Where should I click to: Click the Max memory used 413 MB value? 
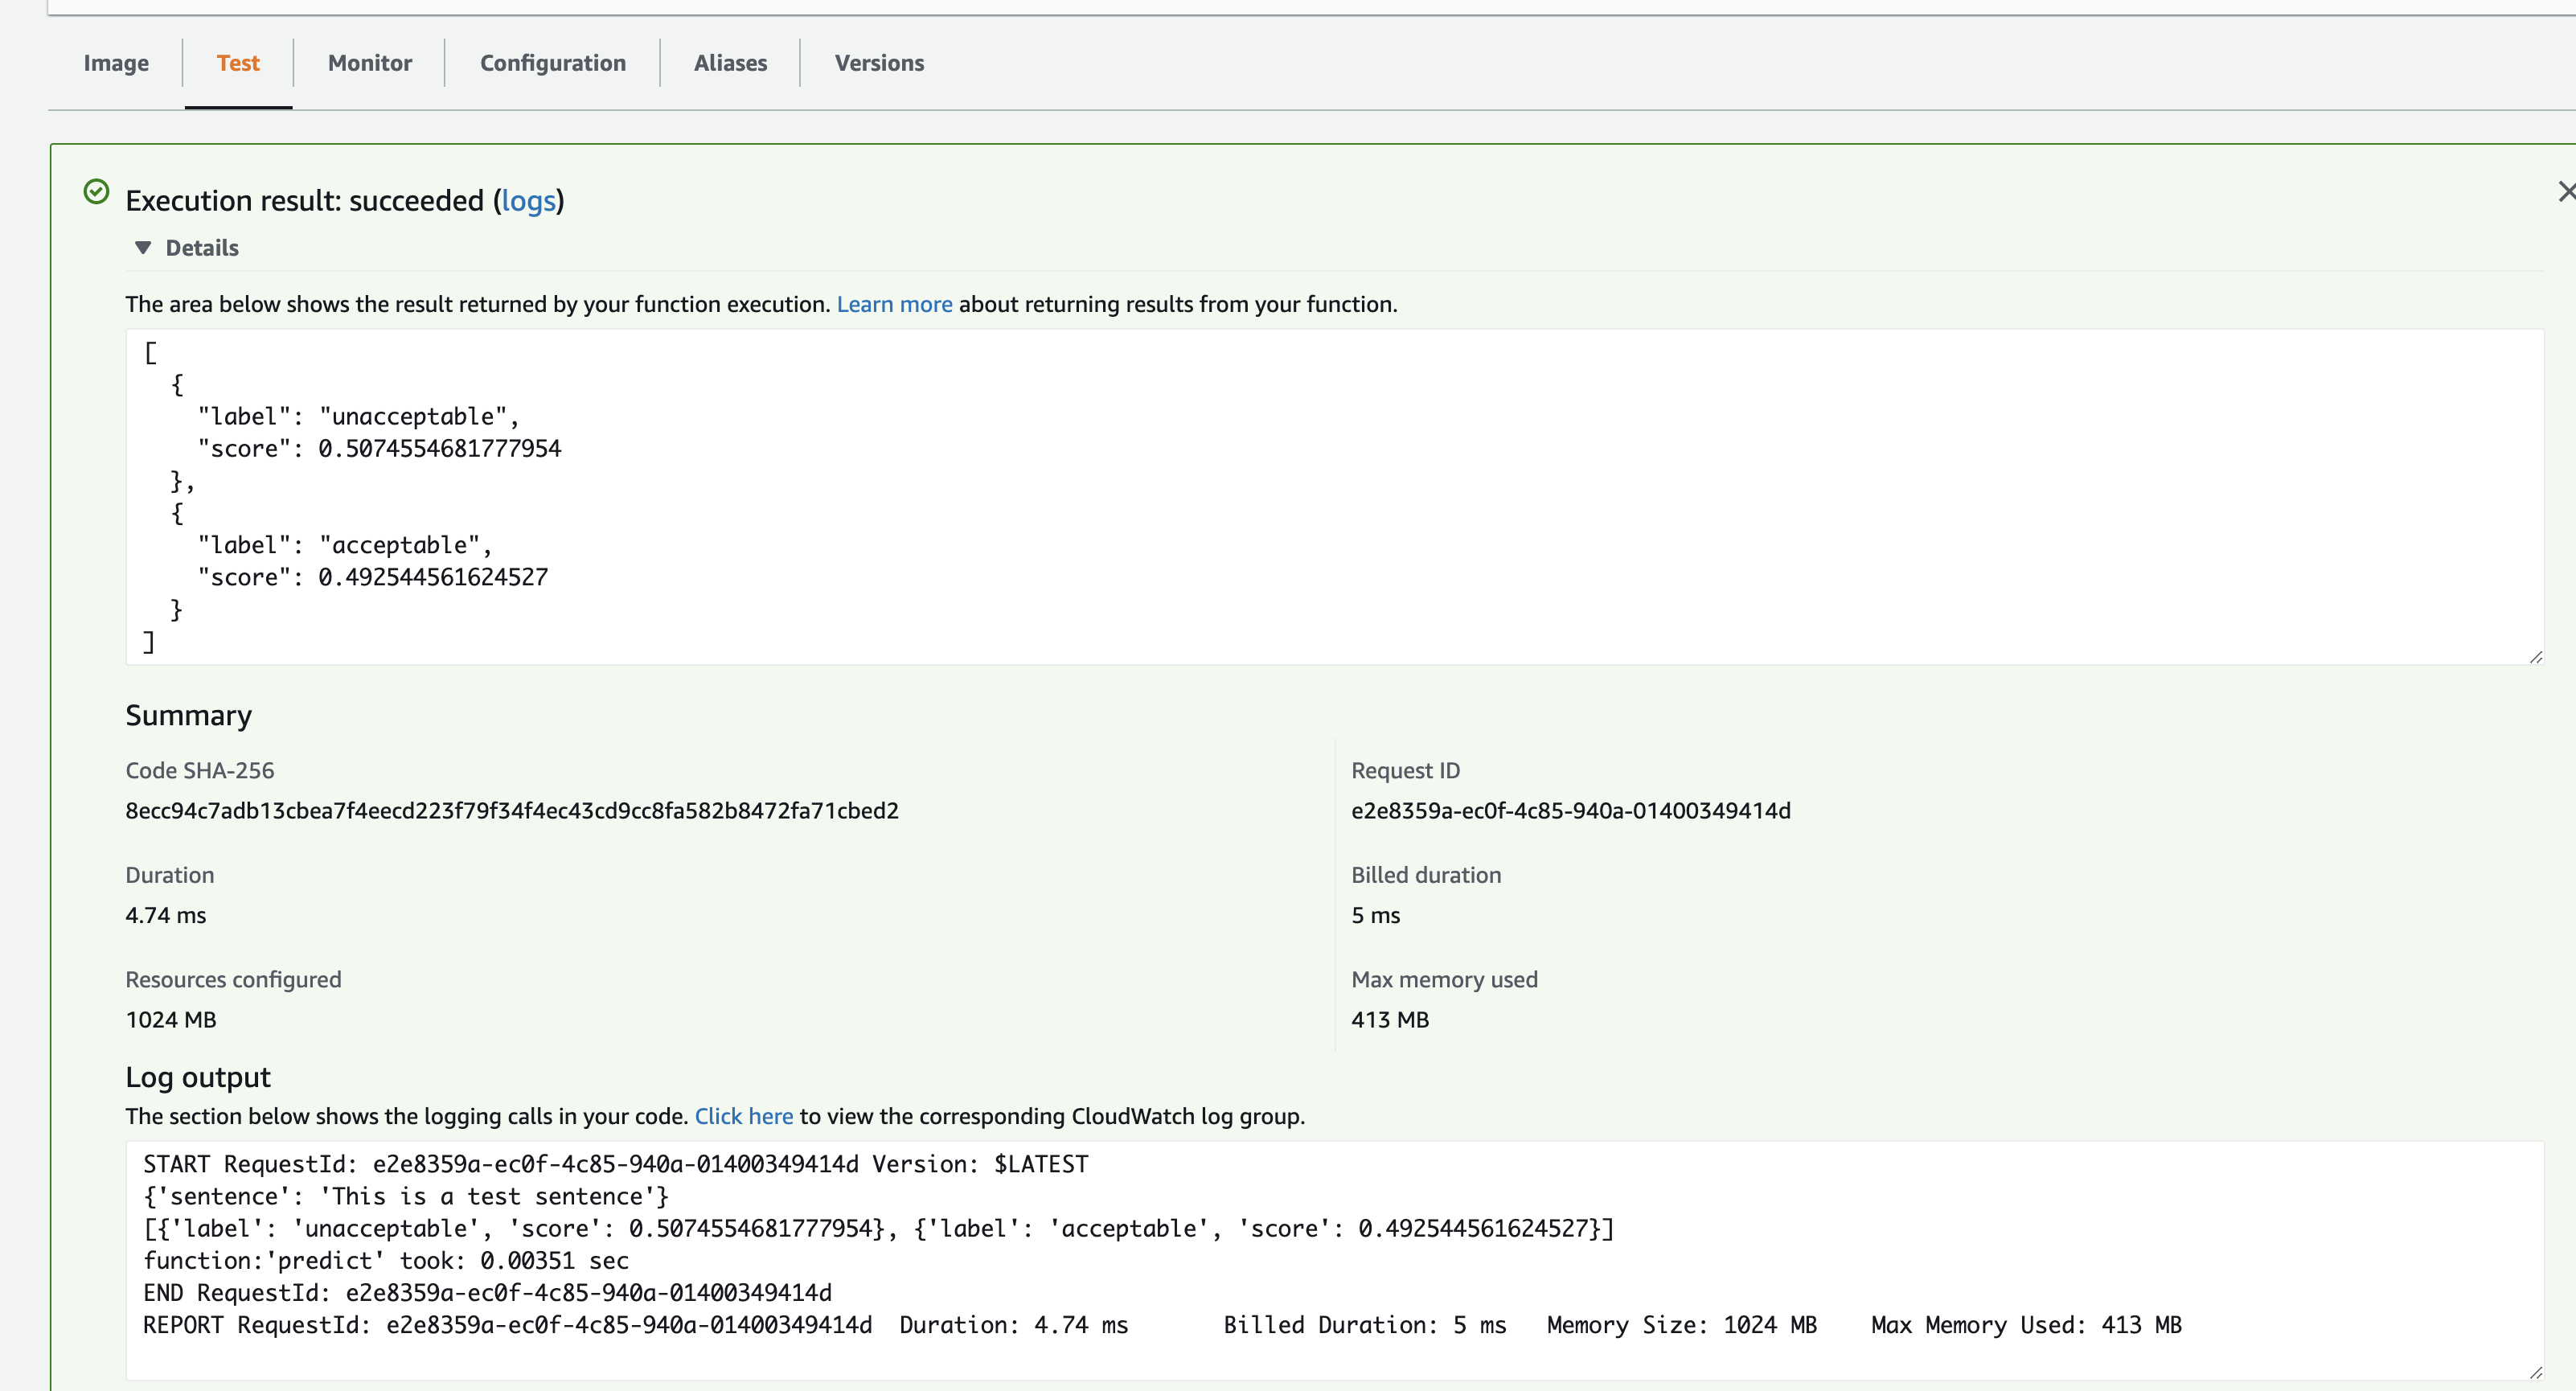(x=1389, y=1020)
